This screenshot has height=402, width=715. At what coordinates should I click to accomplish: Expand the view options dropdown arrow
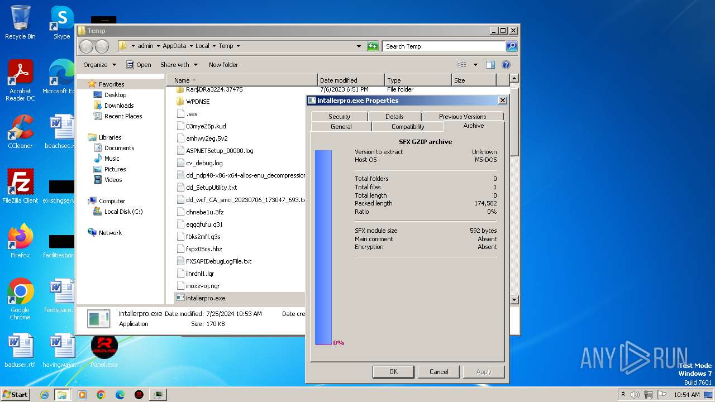[x=475, y=65]
